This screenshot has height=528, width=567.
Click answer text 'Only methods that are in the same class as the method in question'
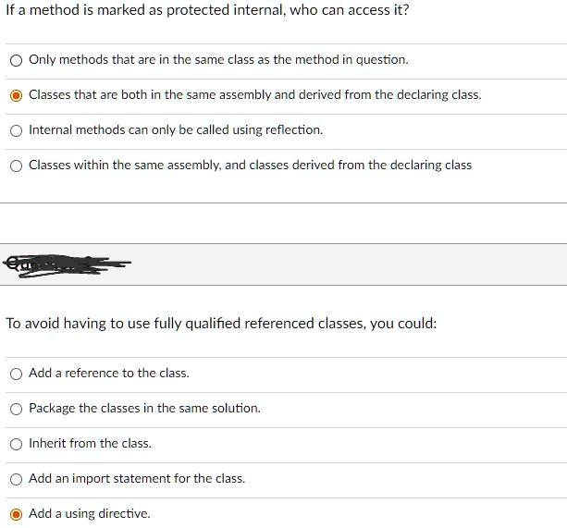coord(218,59)
